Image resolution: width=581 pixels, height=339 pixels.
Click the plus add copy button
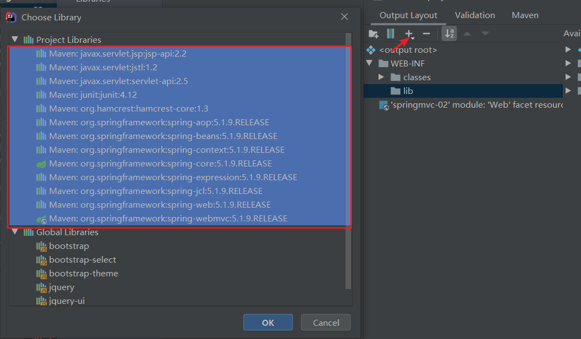409,34
